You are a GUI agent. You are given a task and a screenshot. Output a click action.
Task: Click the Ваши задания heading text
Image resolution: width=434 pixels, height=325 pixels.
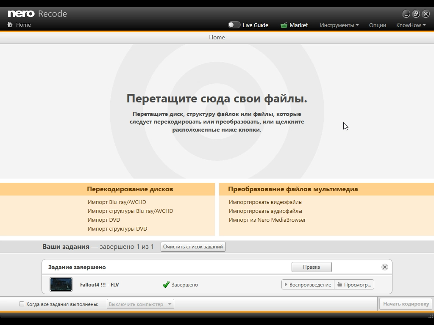pos(66,247)
